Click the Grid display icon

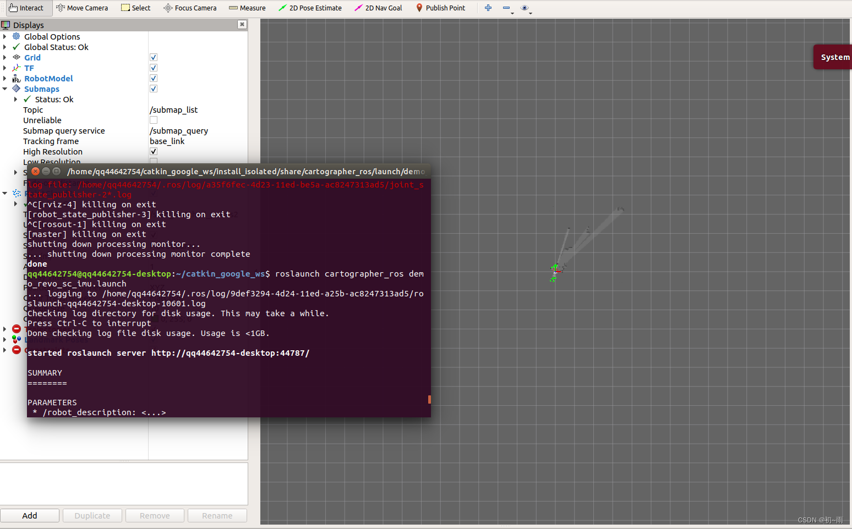pos(17,57)
